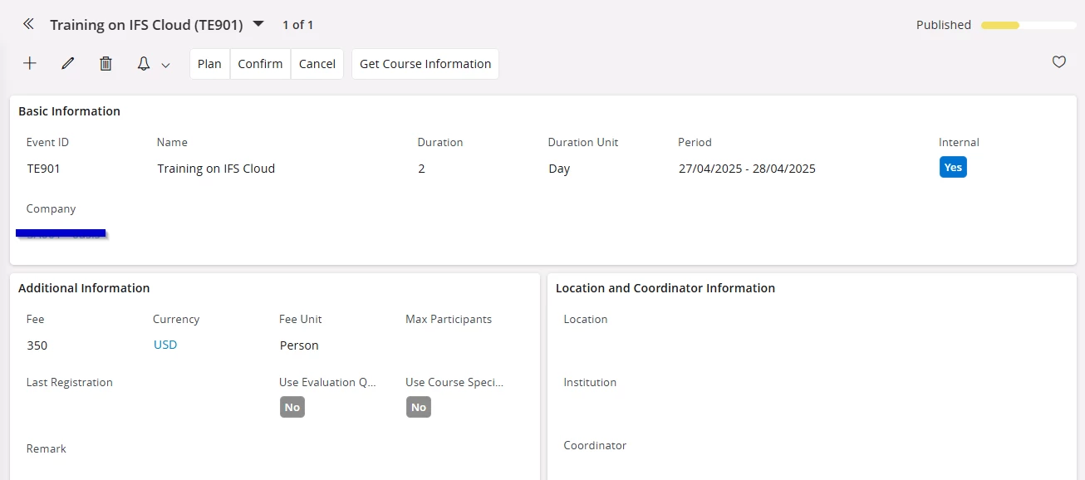Click the page title Training on IFS Cloud (TE901)
This screenshot has height=480, width=1085.
click(146, 25)
